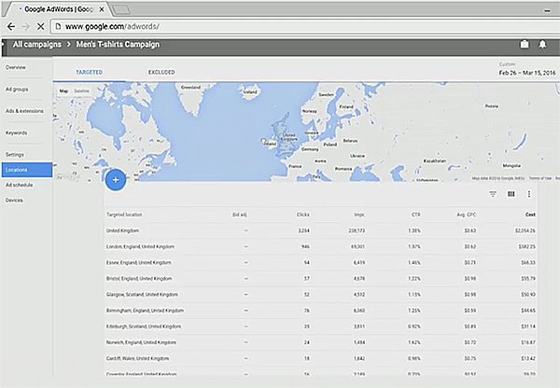Click the browser forward arrow

(x=26, y=26)
